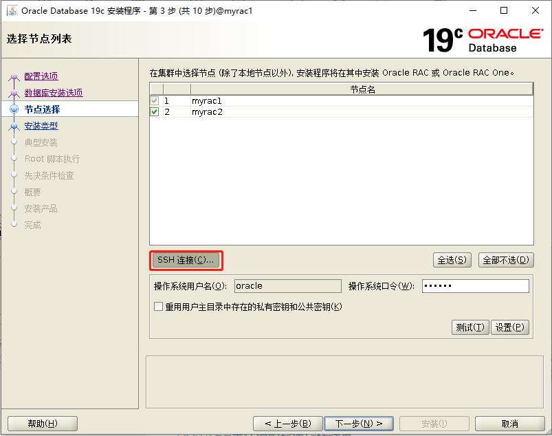This screenshot has width=552, height=436.
Task: Click the Root 脚本执行 step
Action: [52, 159]
